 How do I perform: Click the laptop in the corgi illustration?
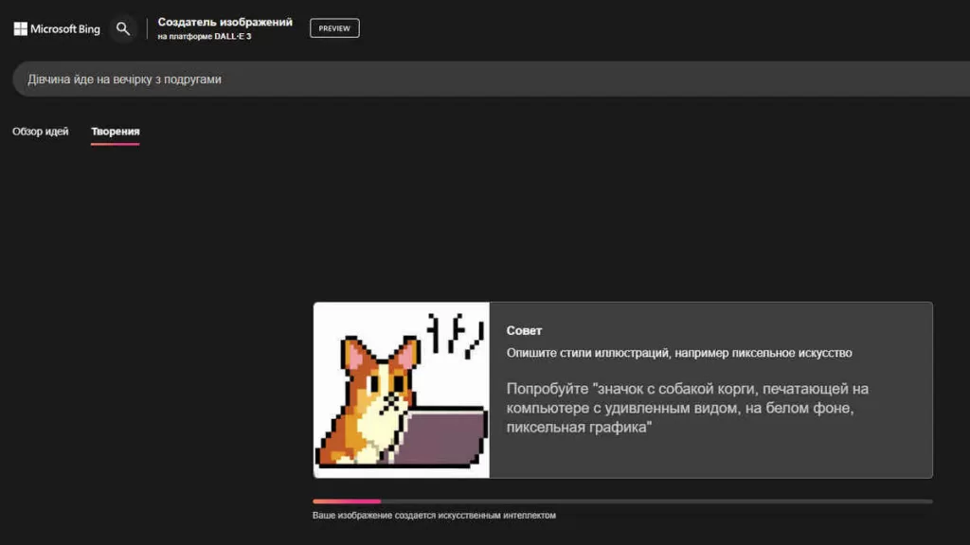click(x=443, y=437)
